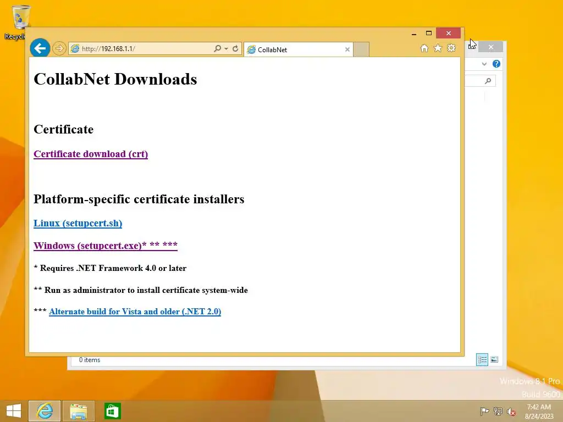563x422 pixels.
Task: Open the Linux (setupcert.sh) link
Action: pyautogui.click(x=78, y=223)
